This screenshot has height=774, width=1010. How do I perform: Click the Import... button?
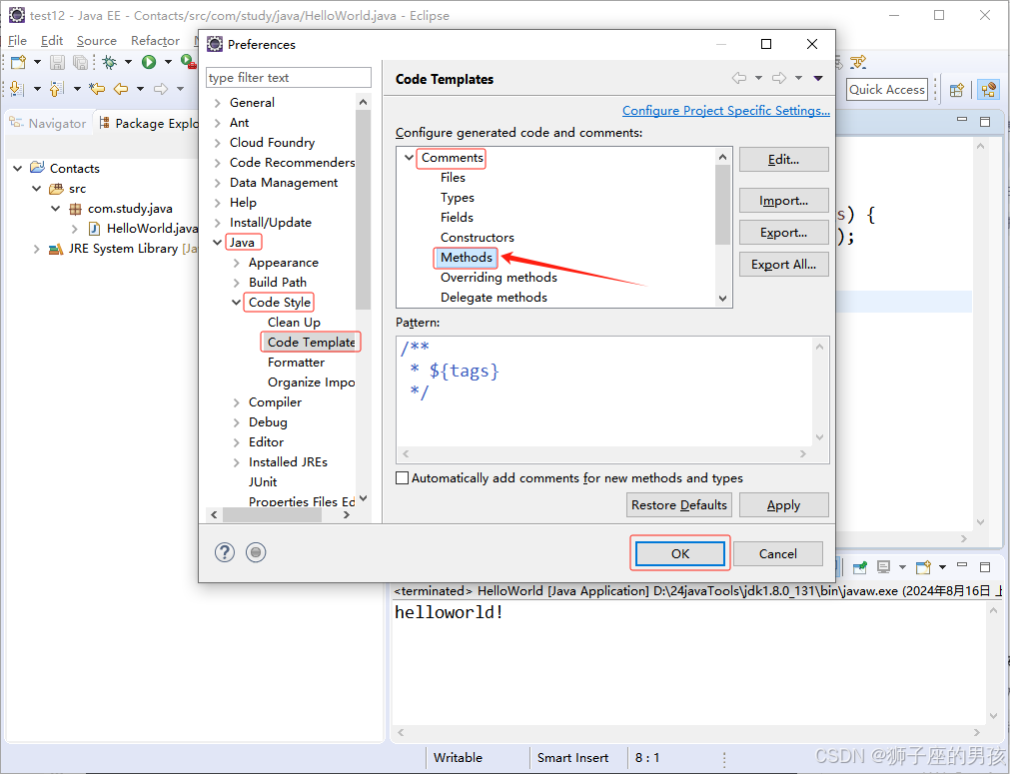coord(784,201)
